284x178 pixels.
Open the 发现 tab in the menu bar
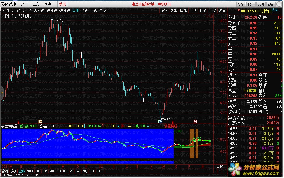[x=62, y=4]
